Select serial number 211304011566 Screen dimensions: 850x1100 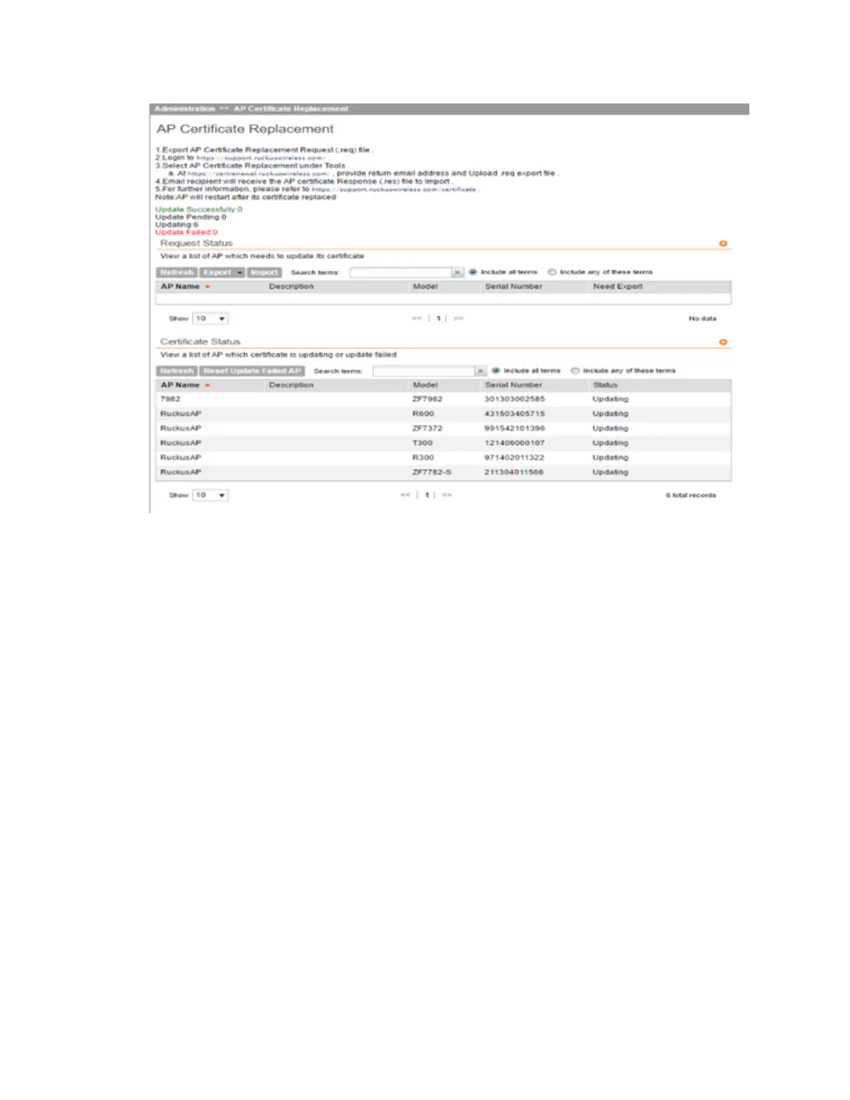pyautogui.click(x=514, y=472)
